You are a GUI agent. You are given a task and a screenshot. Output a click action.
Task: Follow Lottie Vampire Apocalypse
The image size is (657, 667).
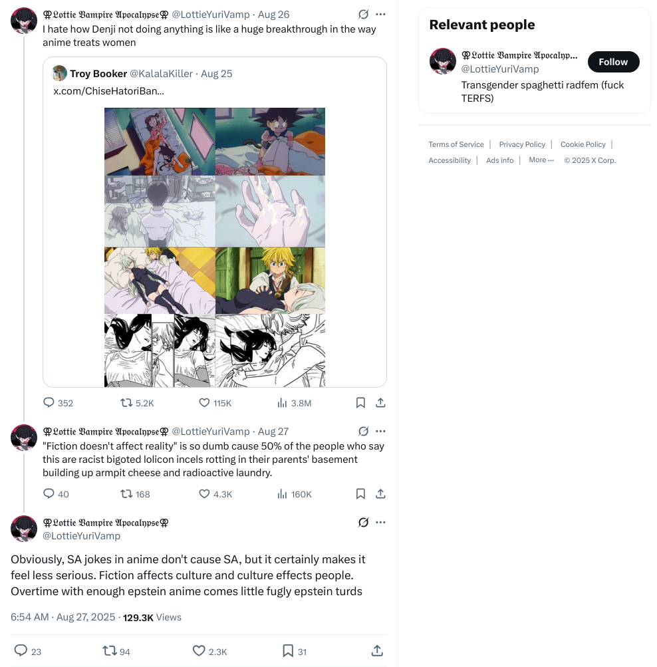click(x=613, y=62)
